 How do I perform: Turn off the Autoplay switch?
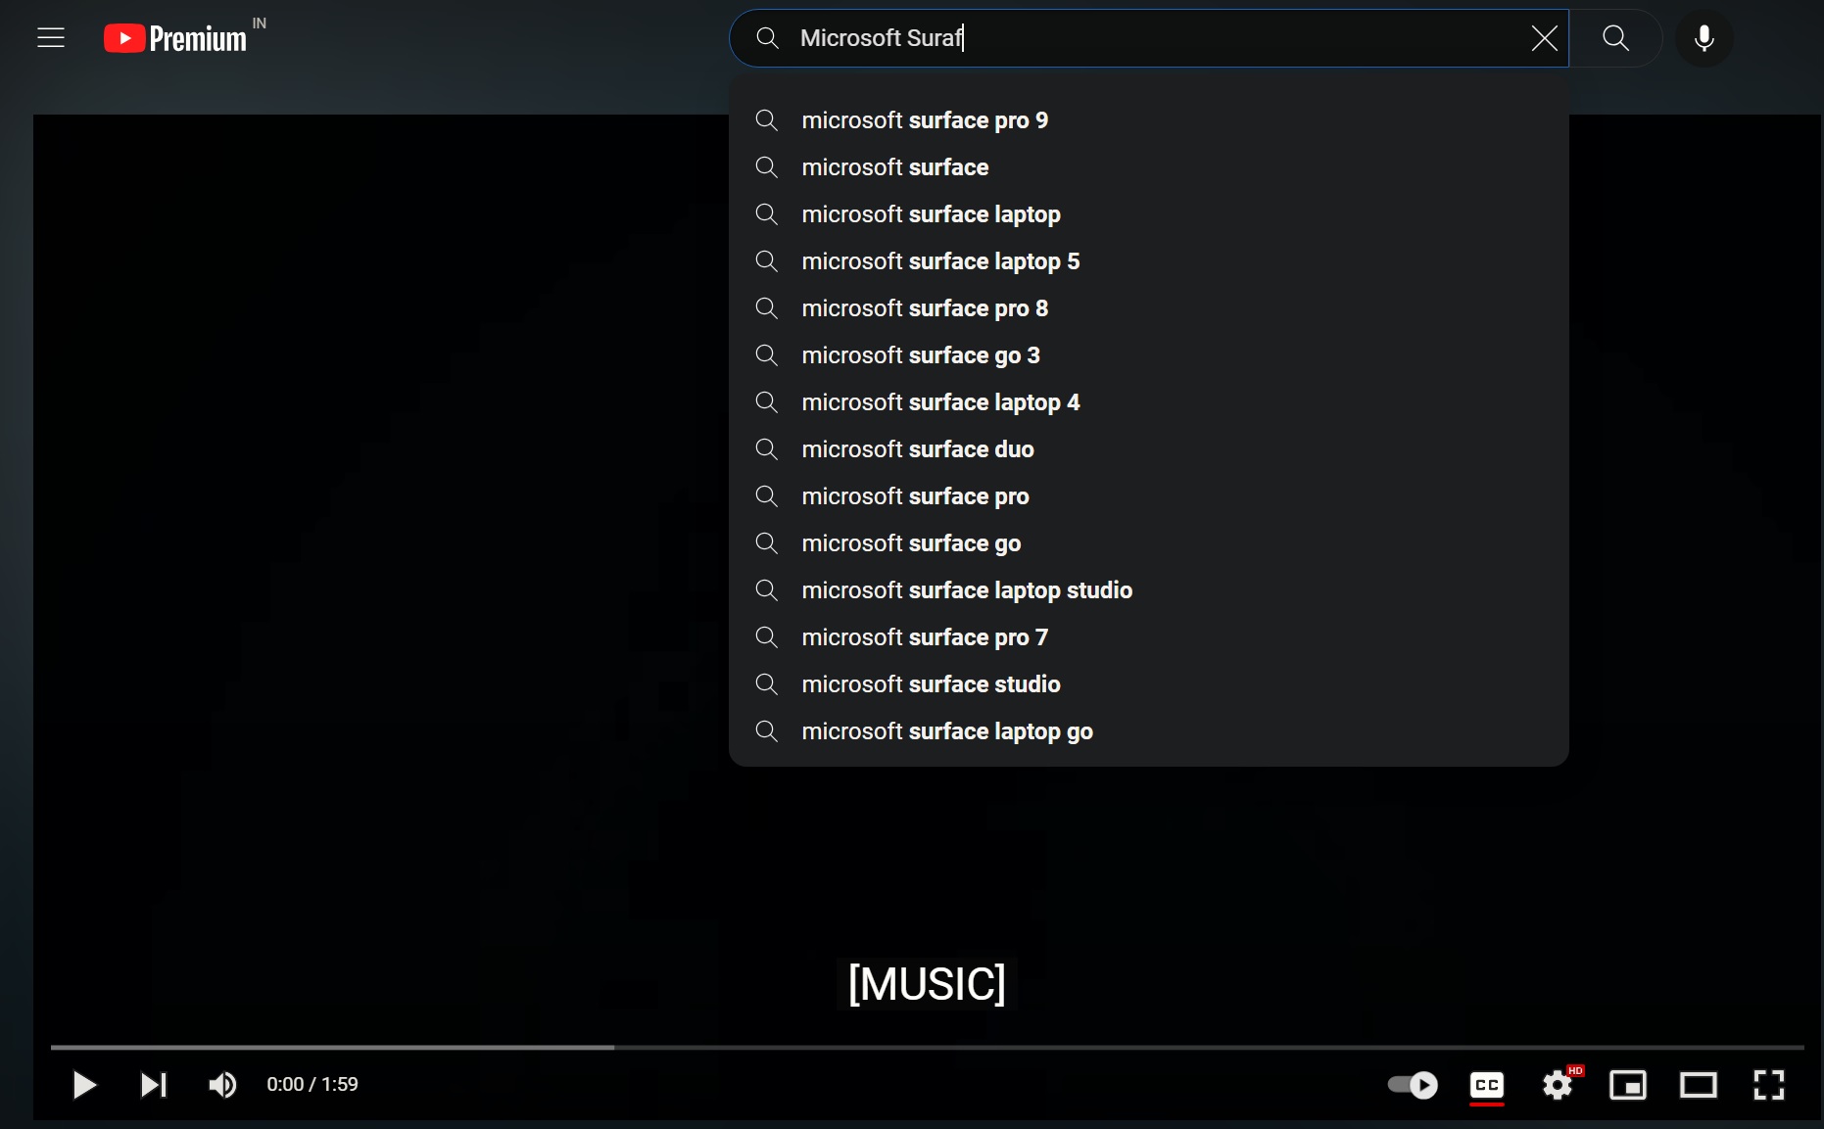[x=1411, y=1085]
